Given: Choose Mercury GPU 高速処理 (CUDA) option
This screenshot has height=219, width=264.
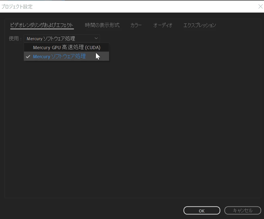Looking at the screenshot, I should click(x=66, y=48).
